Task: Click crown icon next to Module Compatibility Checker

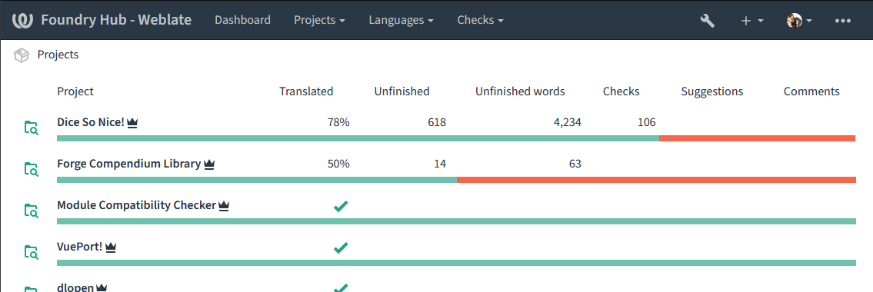Action: pos(224,206)
